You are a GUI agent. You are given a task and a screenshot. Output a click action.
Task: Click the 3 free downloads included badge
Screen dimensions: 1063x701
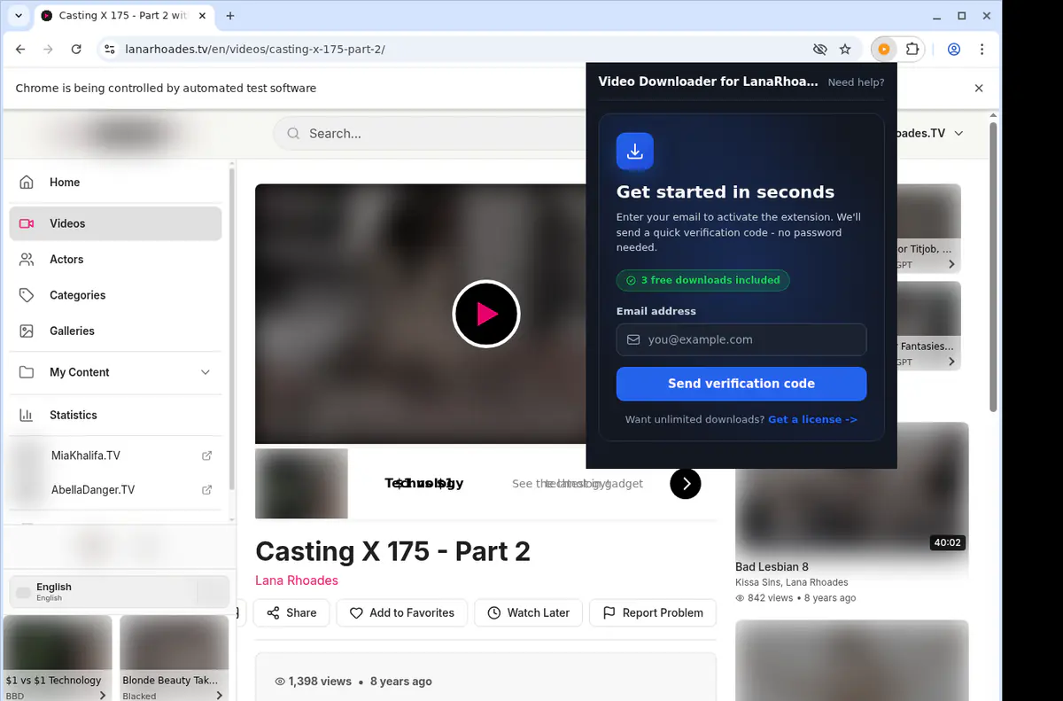tap(703, 281)
